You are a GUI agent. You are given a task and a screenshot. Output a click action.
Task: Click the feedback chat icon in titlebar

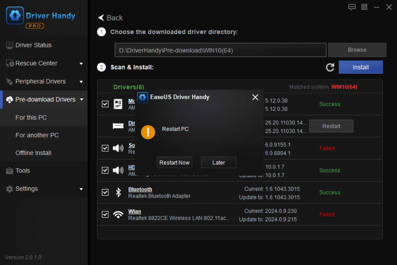tap(352, 7)
